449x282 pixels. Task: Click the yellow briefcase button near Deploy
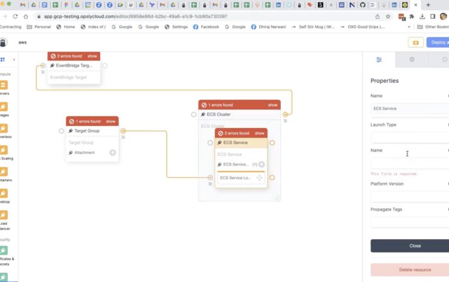[416, 43]
